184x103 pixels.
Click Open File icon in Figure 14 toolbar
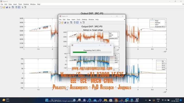click(62, 22)
